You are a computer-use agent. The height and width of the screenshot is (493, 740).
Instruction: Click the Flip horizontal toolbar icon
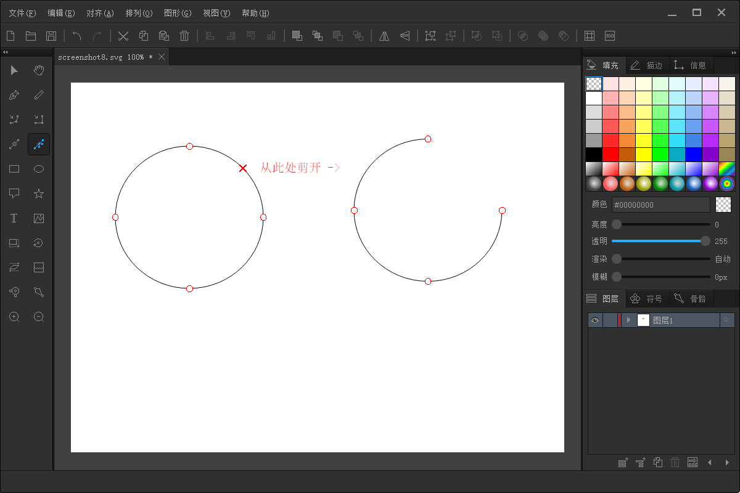(384, 36)
